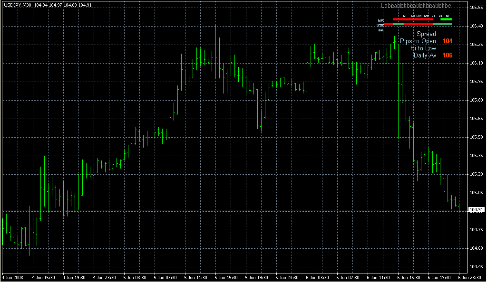Click the 5 Jun 15:30 time label
Viewport: 487px width, 282px height.
point(226,277)
